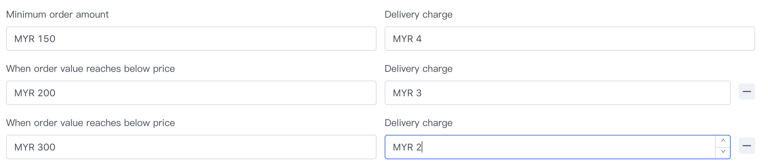
Task: Click the MYR prefix in the 200 field
Action: point(24,93)
